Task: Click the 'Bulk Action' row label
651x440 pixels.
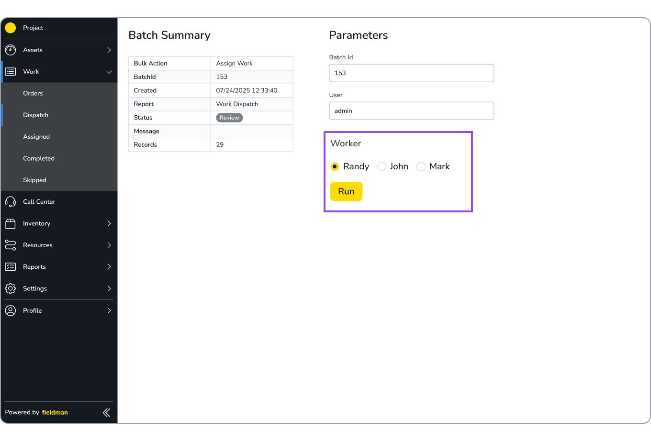Action: tap(150, 63)
